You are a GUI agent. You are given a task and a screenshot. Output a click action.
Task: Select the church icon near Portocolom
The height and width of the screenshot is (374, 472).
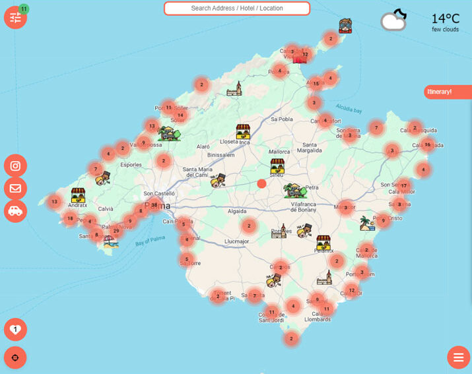325,278
